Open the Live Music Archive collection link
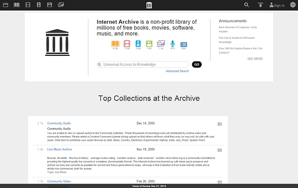The height and width of the screenshot is (188, 298). (x=60, y=149)
